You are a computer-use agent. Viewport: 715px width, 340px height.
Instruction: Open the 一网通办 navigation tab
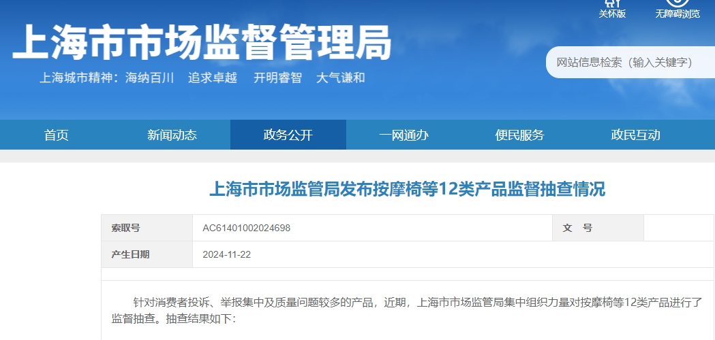pyautogui.click(x=404, y=135)
